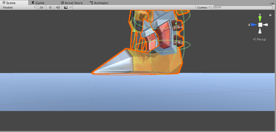Viewport: 276px width, 132px height.
Task: Click the search magnifier icon
Action: coord(216,7)
